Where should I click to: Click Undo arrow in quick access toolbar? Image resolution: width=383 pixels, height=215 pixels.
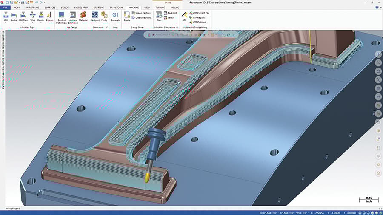coord(37,3)
